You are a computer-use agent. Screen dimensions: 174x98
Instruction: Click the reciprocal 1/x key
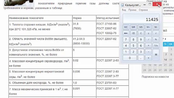[156, 45]
